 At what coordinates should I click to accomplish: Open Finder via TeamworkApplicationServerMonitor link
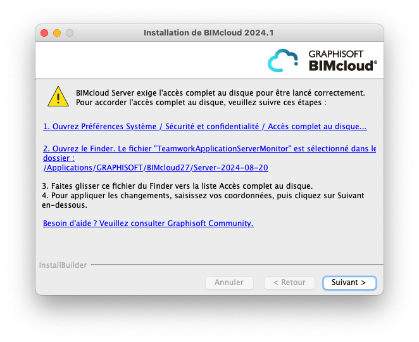tap(209, 148)
